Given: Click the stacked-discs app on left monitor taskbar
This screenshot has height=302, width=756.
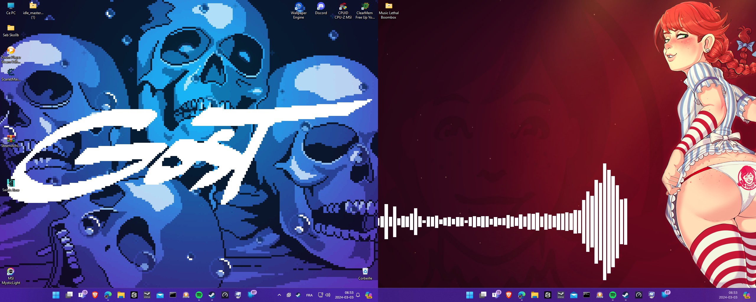Looking at the screenshot, I should point(134,295).
